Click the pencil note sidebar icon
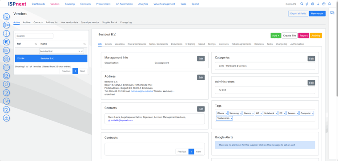Viewport: 338px width, 161px height. [7, 93]
